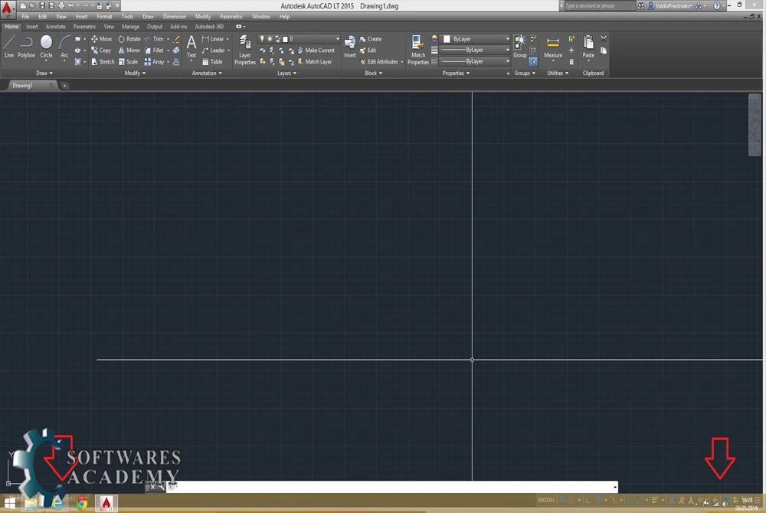Click Edit Attributes button
The image size is (766, 513).
tap(379, 62)
